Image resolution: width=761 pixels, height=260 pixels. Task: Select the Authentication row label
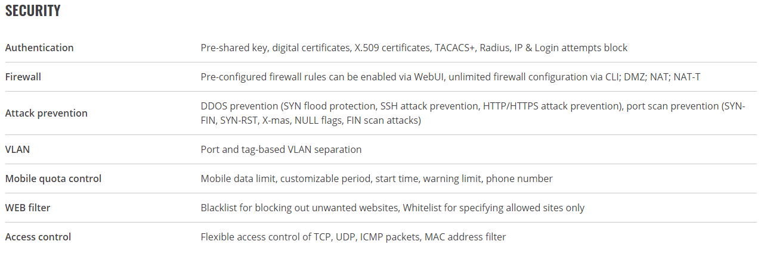click(39, 48)
